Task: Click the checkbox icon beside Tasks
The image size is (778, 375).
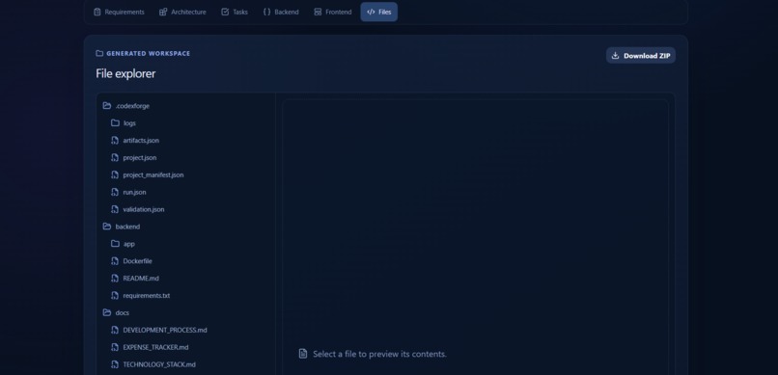Action: [225, 12]
